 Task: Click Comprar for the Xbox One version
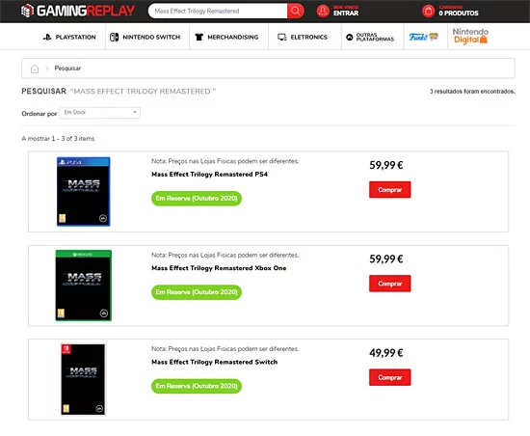click(389, 284)
